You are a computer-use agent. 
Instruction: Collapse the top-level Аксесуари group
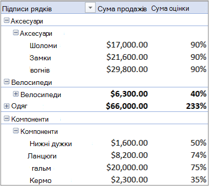[x=6, y=20]
